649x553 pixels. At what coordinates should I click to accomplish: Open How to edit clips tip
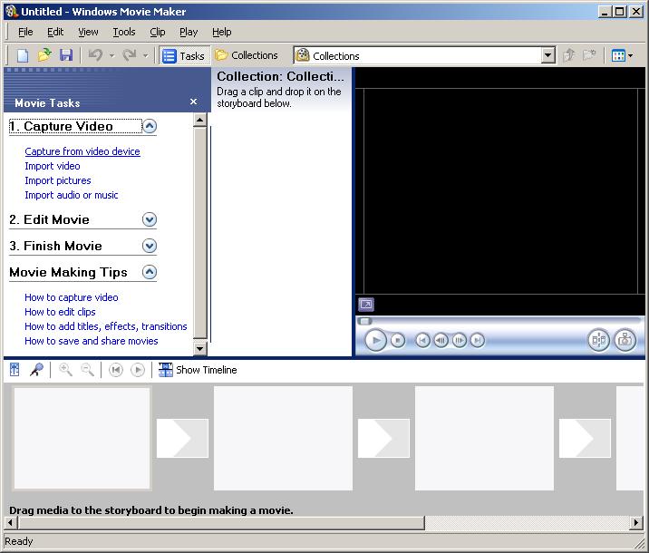tap(60, 312)
